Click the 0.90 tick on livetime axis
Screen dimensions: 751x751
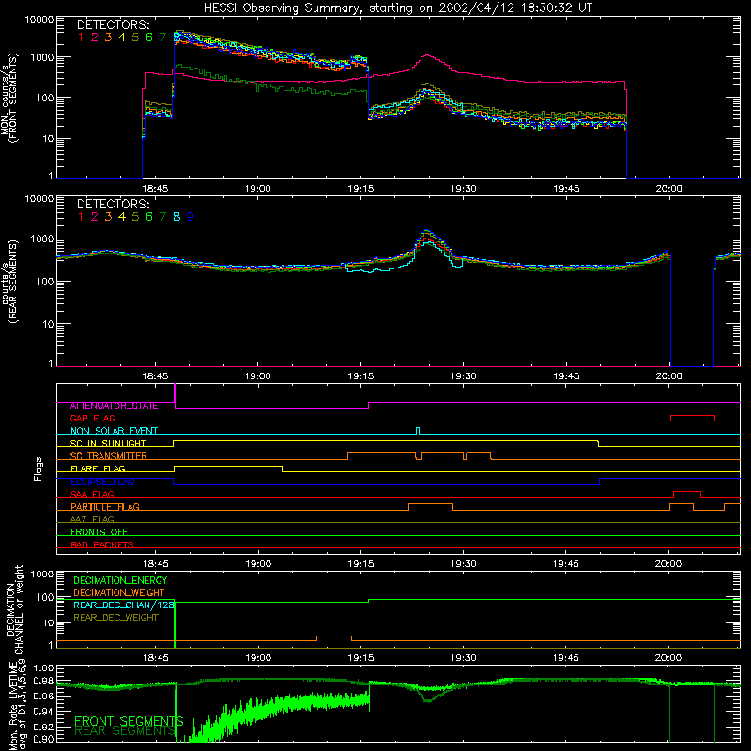[44, 739]
